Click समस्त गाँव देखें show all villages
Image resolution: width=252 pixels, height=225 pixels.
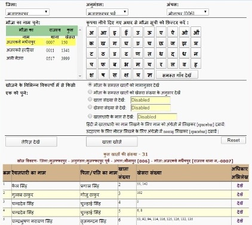click(177, 75)
